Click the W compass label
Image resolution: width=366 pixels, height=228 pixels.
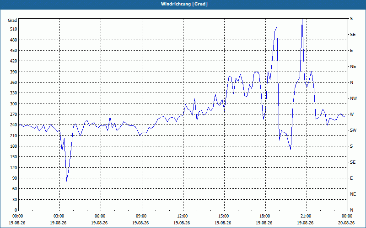click(352, 114)
